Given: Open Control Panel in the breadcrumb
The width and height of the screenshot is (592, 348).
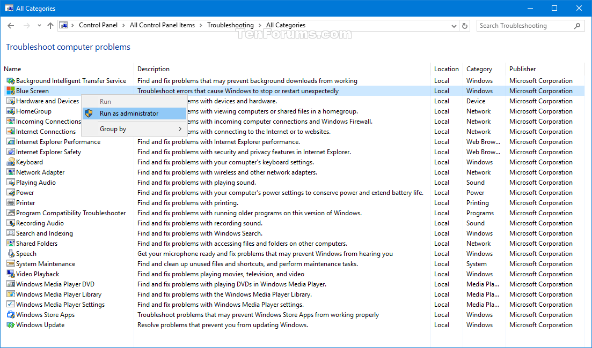Looking at the screenshot, I should coord(98,25).
